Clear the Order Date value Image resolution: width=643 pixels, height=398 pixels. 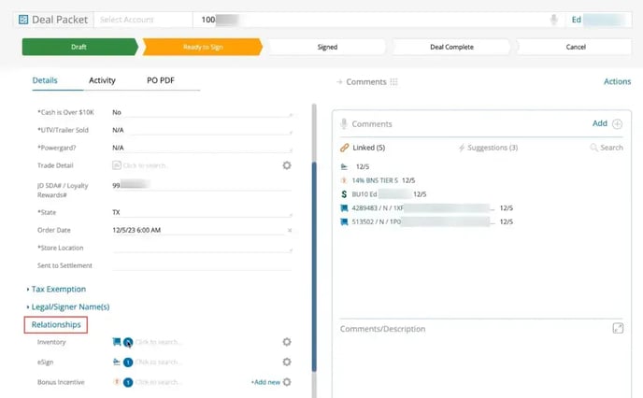tap(289, 229)
